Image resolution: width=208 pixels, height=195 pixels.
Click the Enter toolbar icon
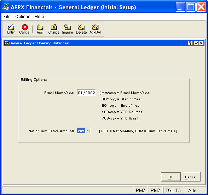[x=11, y=29]
